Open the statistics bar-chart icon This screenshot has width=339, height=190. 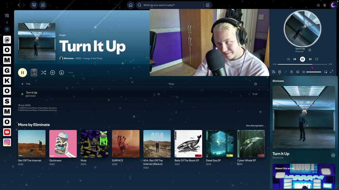pyautogui.click(x=43, y=5)
